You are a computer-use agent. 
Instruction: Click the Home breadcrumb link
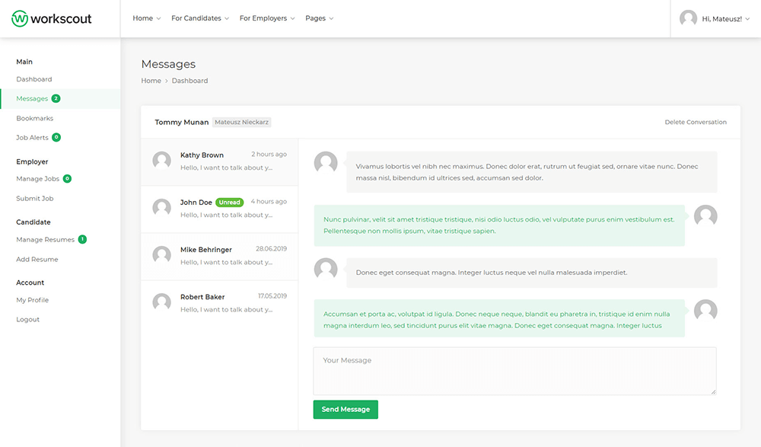click(151, 81)
